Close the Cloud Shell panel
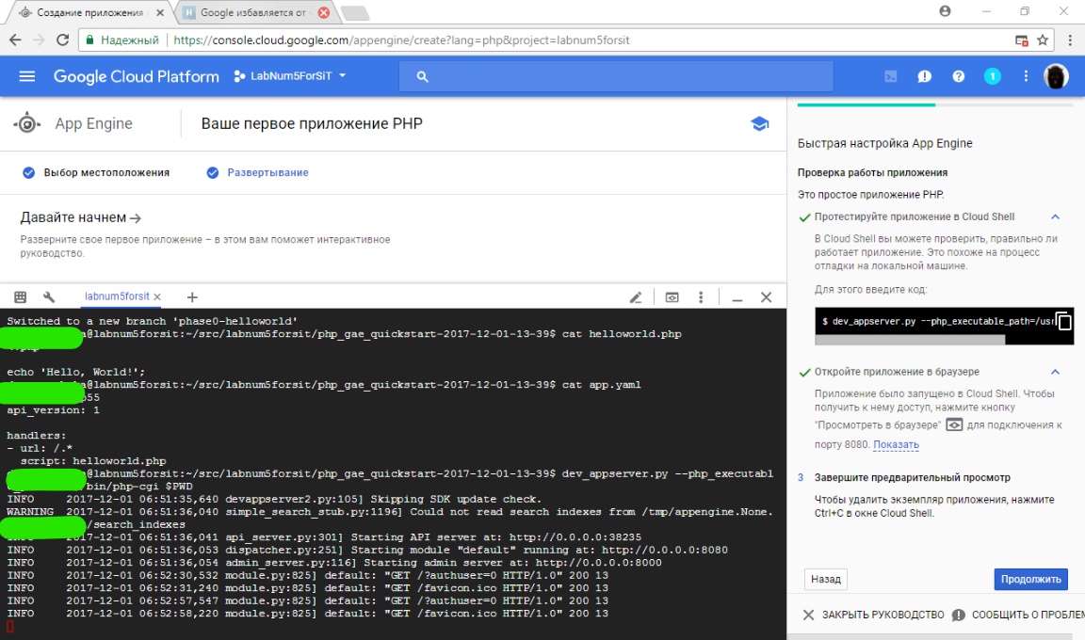 point(766,297)
